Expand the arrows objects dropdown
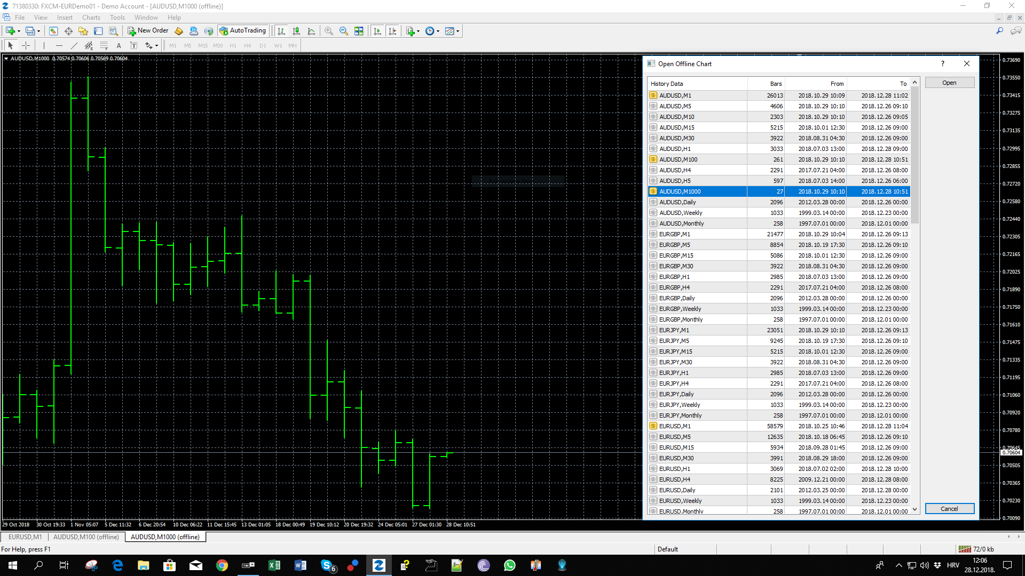Screen dimensions: 1025x576 156,46
